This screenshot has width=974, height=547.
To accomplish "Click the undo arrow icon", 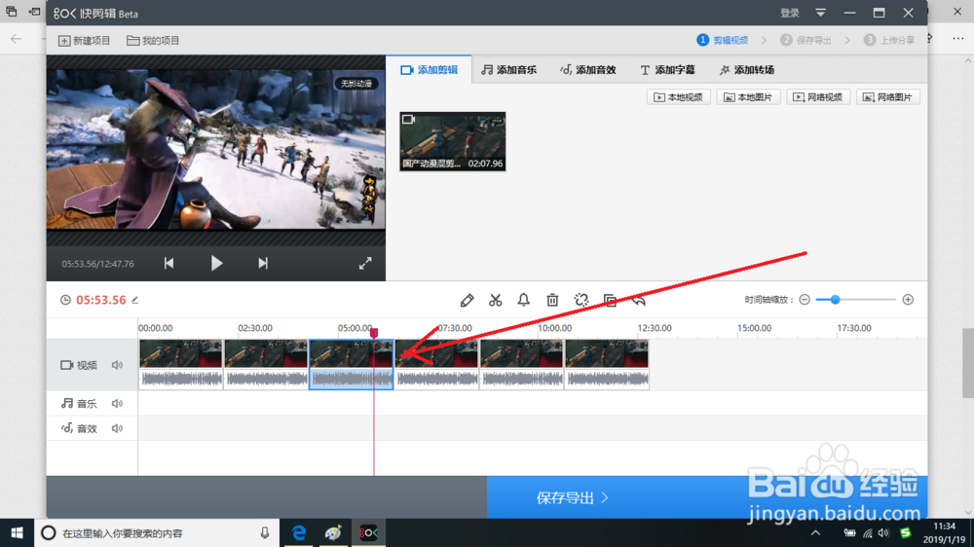I will click(639, 301).
